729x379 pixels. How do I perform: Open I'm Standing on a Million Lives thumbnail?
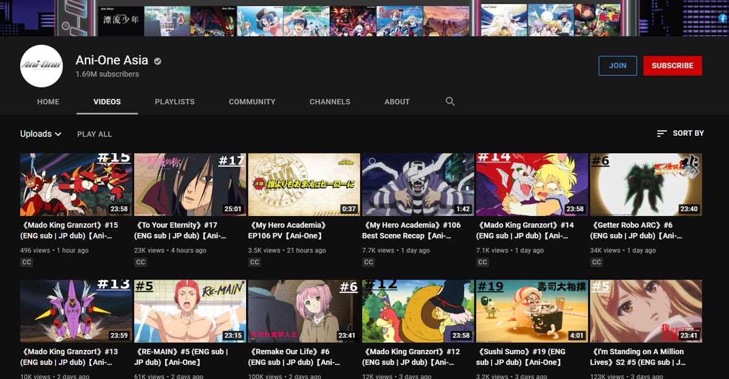(646, 311)
